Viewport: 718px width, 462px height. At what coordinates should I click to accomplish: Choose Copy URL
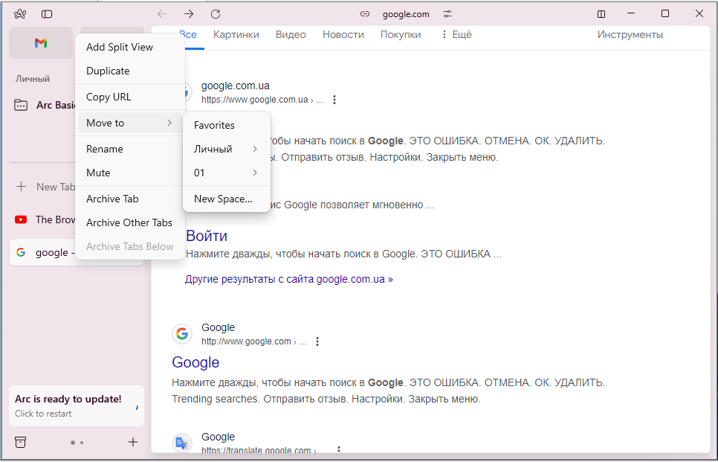(130, 97)
